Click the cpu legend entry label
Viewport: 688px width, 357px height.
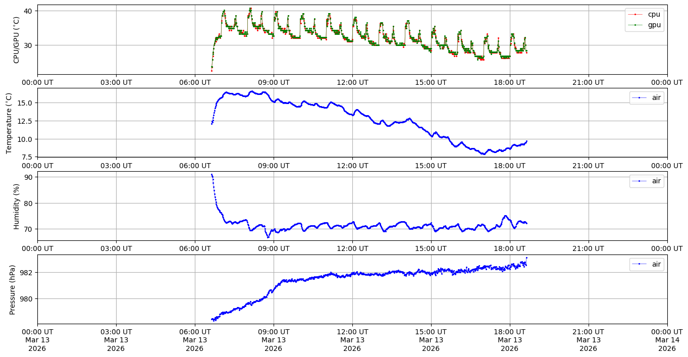click(654, 14)
